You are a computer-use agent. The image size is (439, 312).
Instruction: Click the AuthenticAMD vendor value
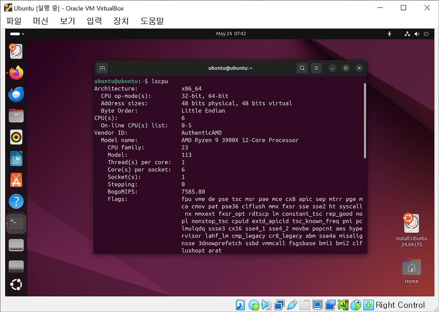(x=202, y=133)
